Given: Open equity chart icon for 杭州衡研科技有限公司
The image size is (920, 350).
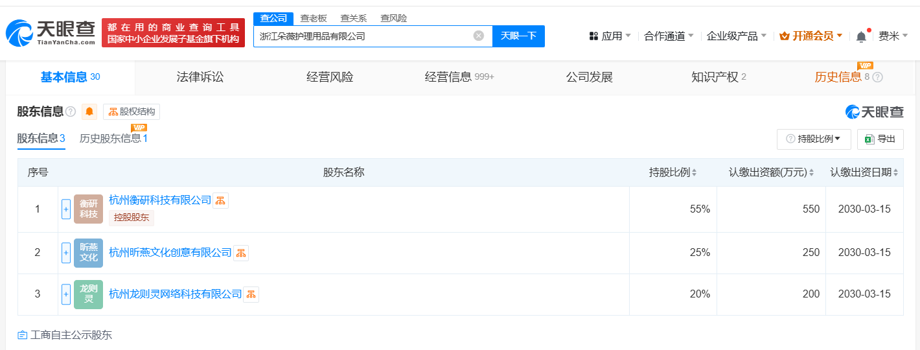Looking at the screenshot, I should tap(221, 200).
